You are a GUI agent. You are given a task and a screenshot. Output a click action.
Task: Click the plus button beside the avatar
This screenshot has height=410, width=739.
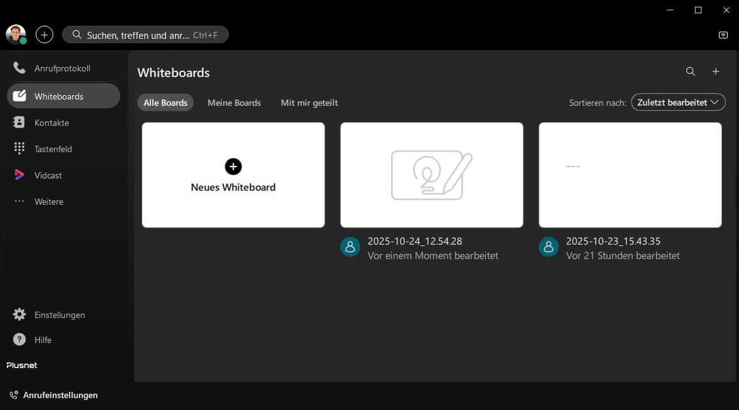pos(44,34)
